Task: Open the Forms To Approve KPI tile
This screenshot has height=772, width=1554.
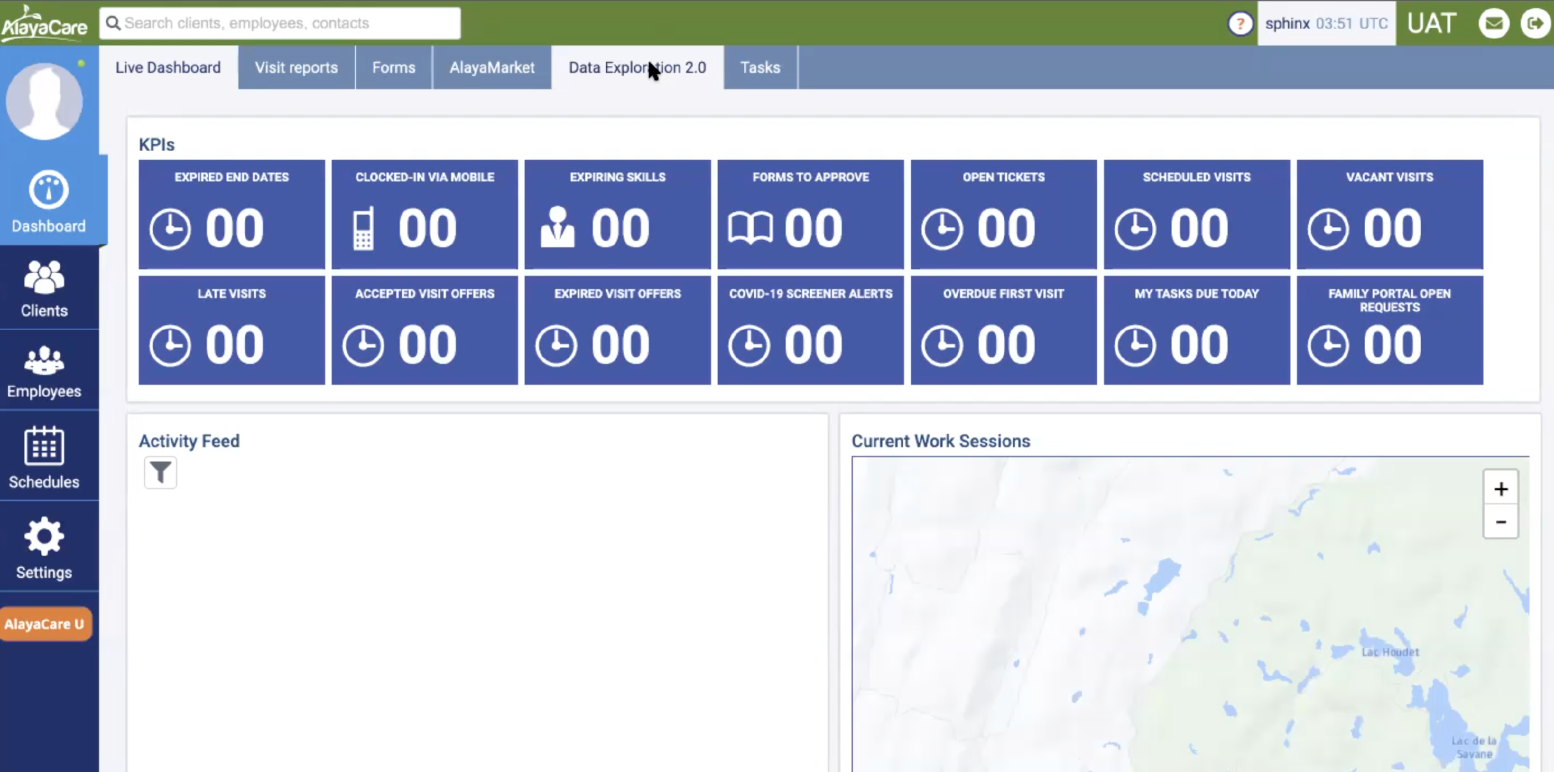Action: 810,214
